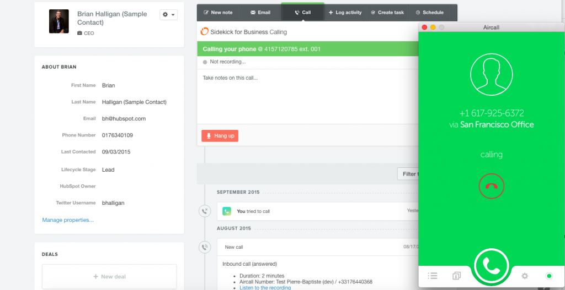Click the Last Name value Halligan (Sample Contact)

click(134, 102)
